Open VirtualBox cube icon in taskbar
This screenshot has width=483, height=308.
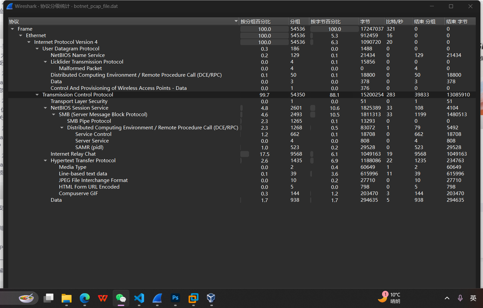[211, 298]
